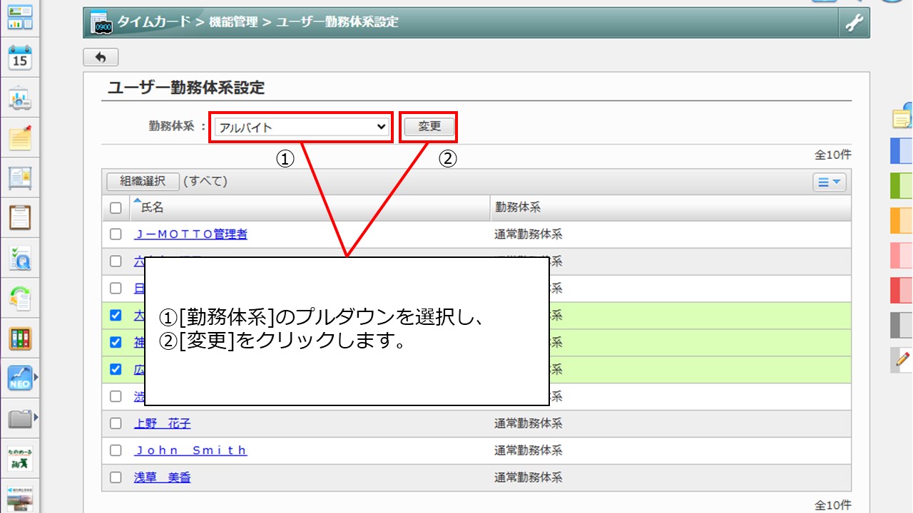Open the gray folder icon in sidebar
This screenshot has width=913, height=513.
20,418
